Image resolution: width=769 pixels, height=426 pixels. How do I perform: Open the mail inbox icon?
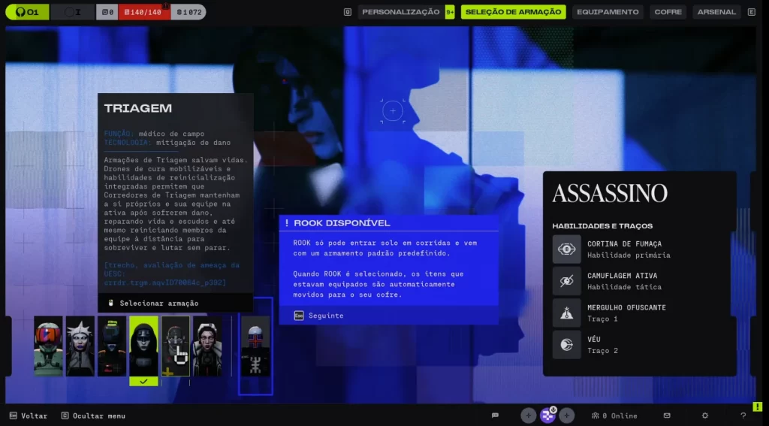pyautogui.click(x=666, y=415)
